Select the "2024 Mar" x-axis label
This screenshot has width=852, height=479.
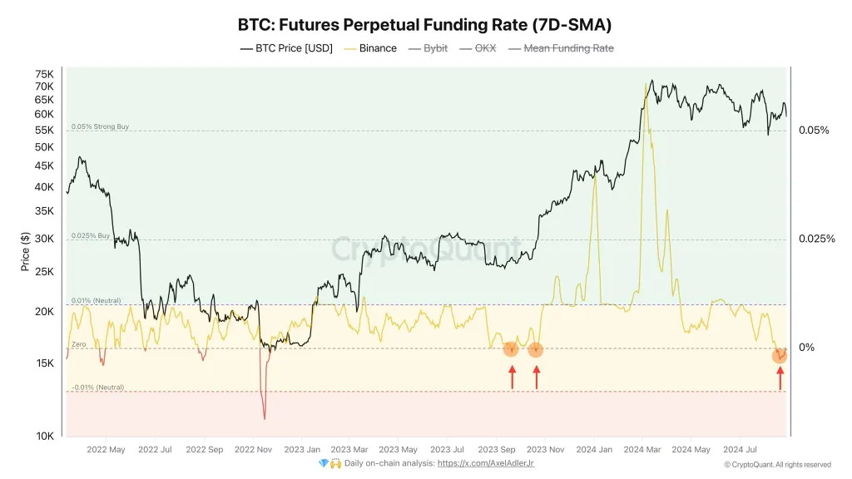click(x=642, y=450)
